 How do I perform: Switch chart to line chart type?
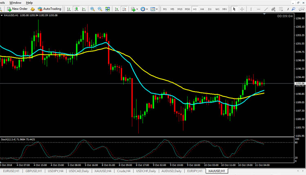click(84, 9)
